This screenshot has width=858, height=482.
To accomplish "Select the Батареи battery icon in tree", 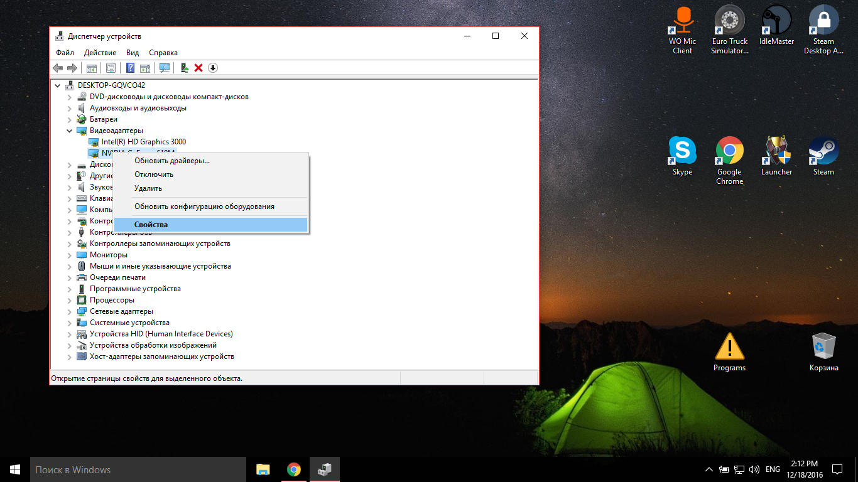I will tap(82, 119).
